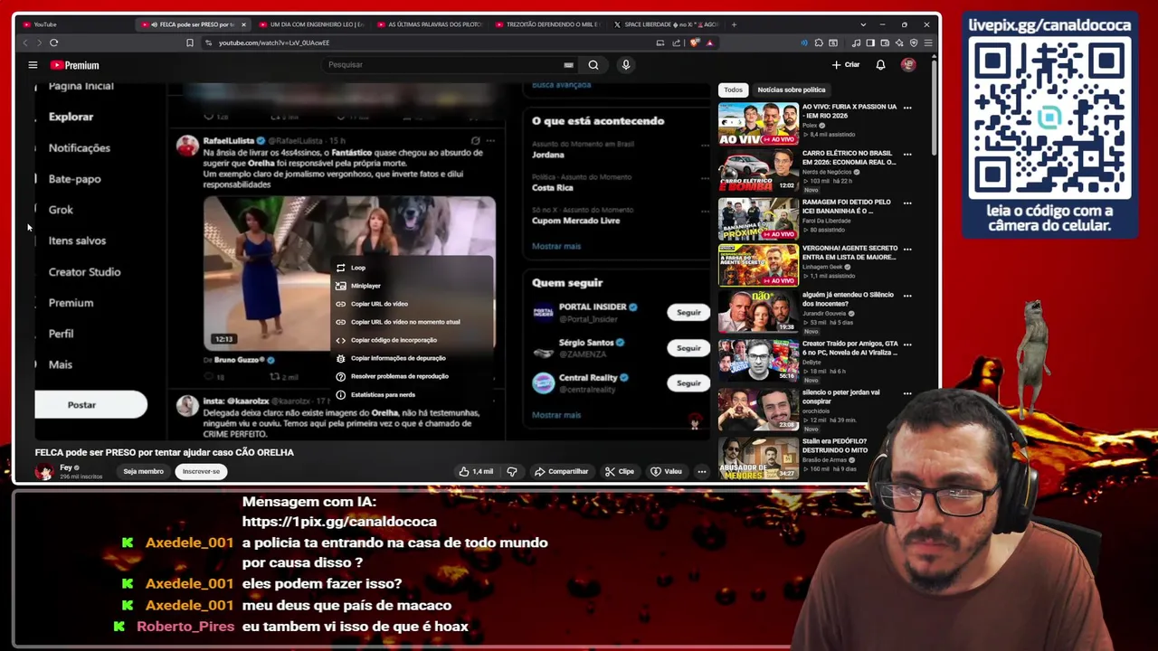Go back in browser history
Viewport: 1158px width, 651px height.
pos(25,42)
